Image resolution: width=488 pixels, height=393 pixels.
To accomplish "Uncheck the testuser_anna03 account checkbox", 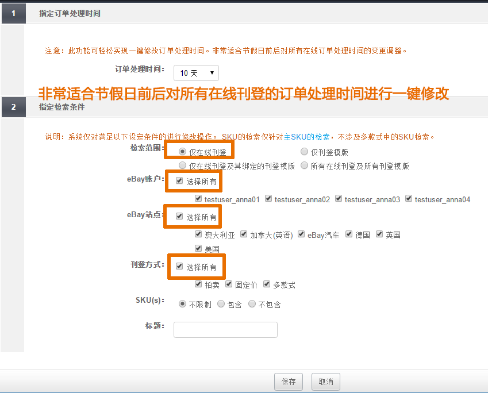I will coord(339,199).
